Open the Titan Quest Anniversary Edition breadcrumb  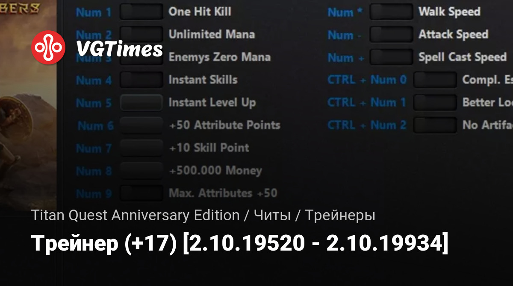tap(135, 216)
